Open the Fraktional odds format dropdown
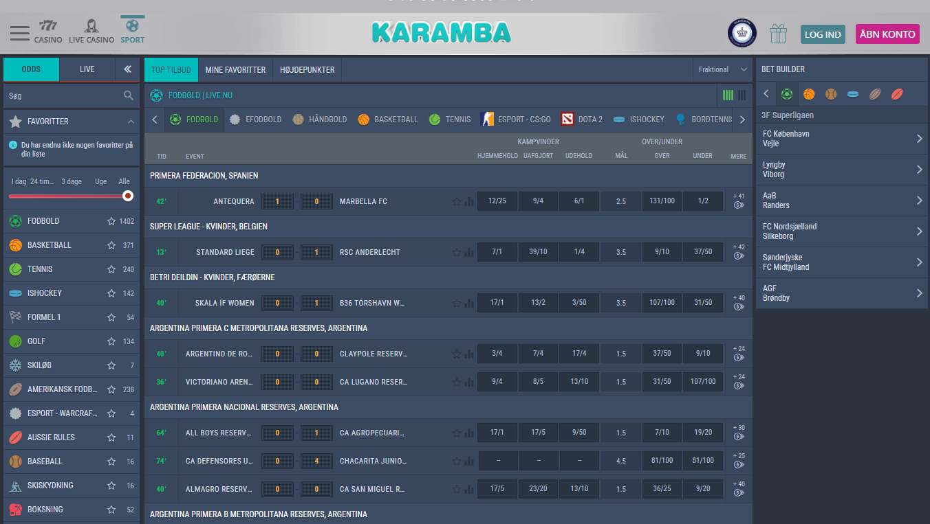This screenshot has height=524, width=930. pos(722,69)
